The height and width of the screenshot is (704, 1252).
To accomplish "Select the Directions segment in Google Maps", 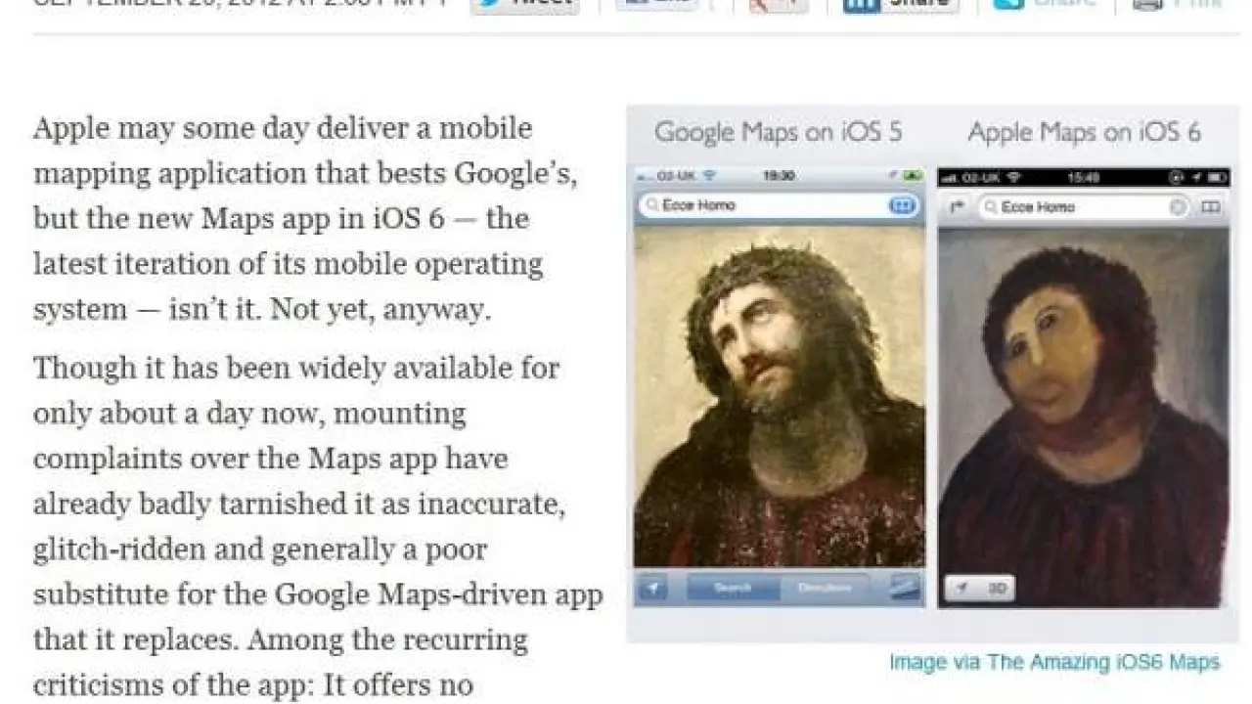I will (x=825, y=588).
